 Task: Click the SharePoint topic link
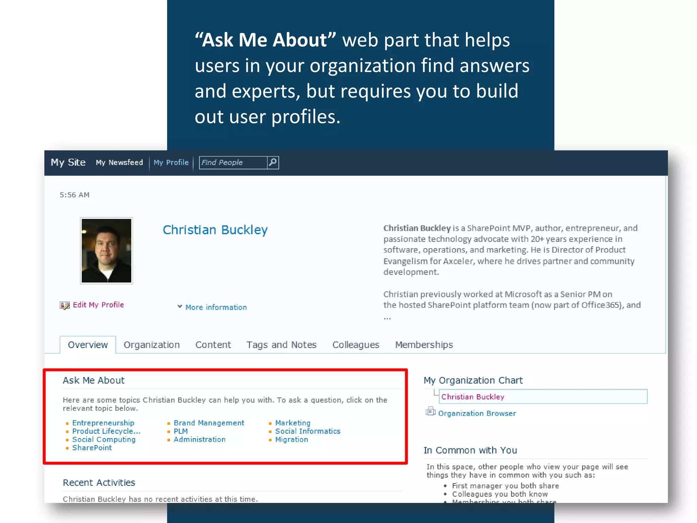coord(92,448)
